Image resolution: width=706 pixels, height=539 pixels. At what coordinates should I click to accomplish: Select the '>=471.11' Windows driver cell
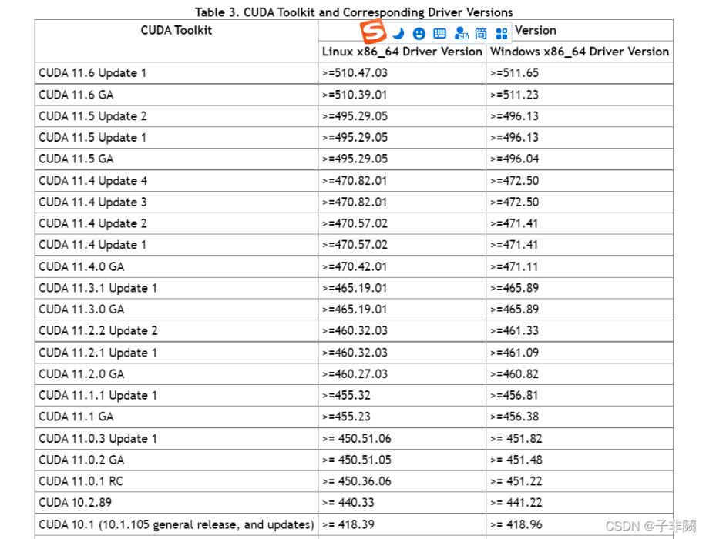[x=580, y=266]
